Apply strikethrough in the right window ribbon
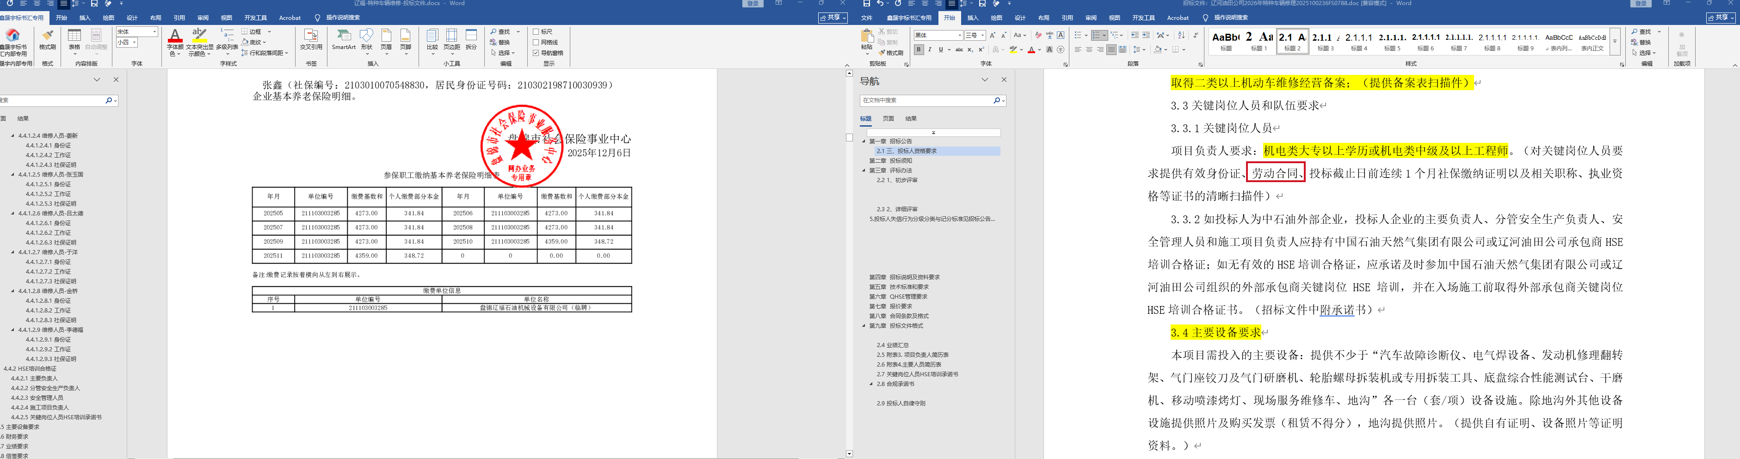 pyautogui.click(x=959, y=49)
